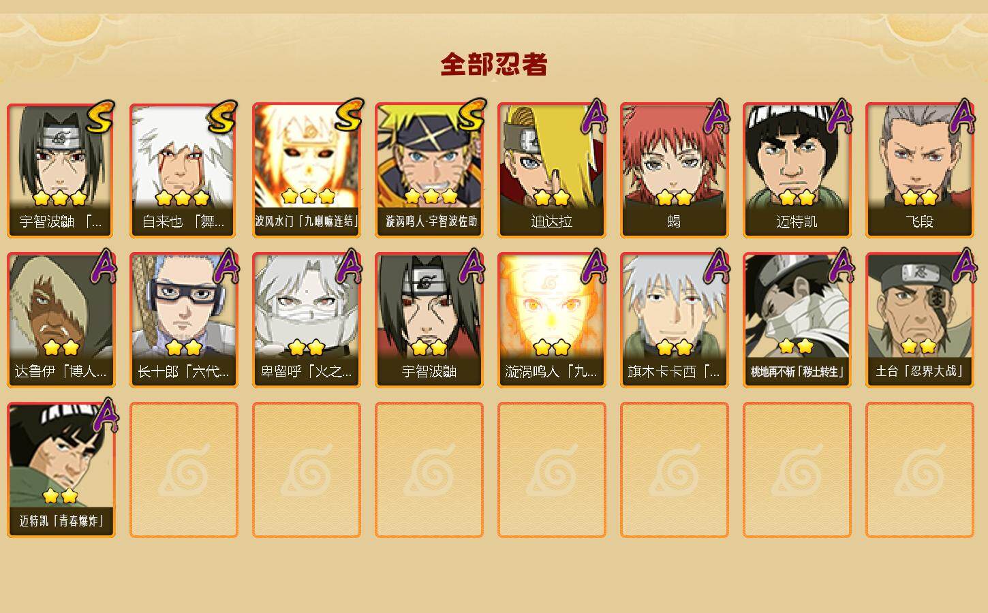This screenshot has height=613, width=988.
Task: Pick the 土台「忍界大战」 card
Action: pyautogui.click(x=920, y=320)
